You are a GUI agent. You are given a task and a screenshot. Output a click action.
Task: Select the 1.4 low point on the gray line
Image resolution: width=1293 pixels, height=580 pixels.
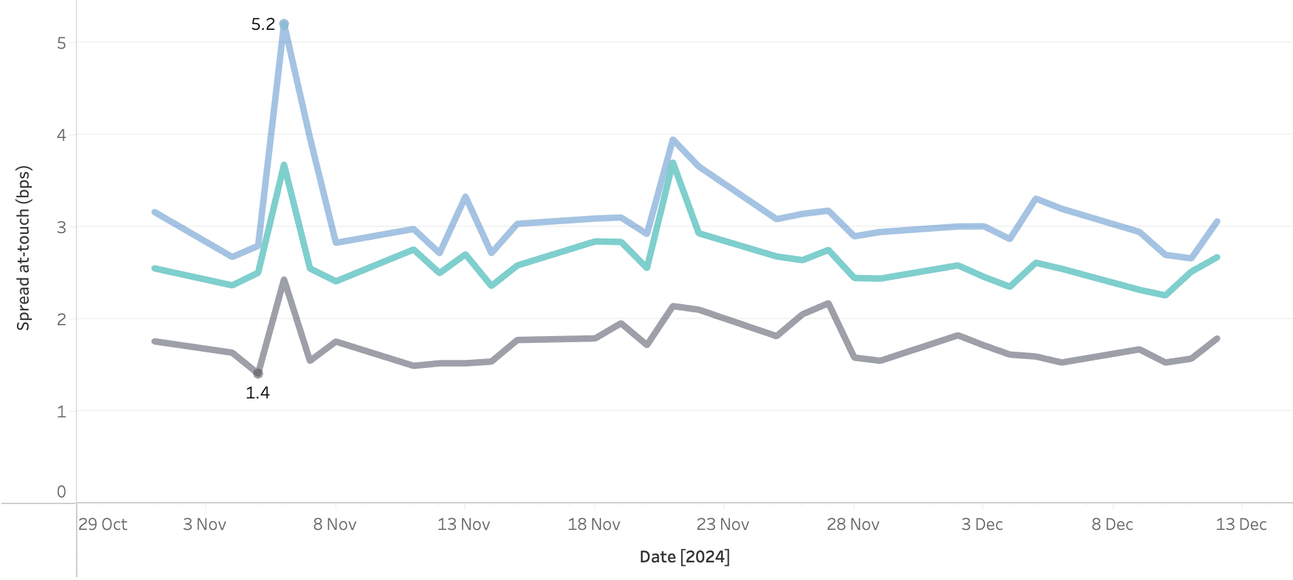(258, 373)
